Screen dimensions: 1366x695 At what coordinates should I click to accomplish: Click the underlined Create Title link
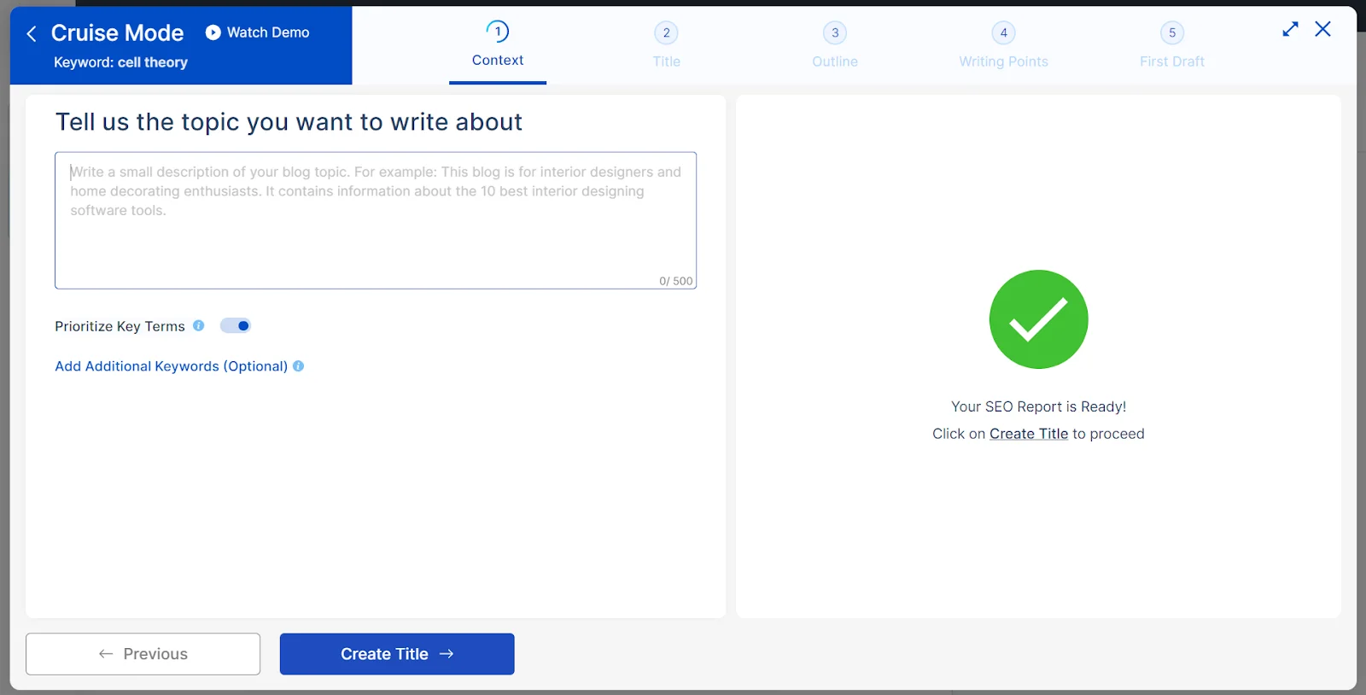pyautogui.click(x=1028, y=434)
